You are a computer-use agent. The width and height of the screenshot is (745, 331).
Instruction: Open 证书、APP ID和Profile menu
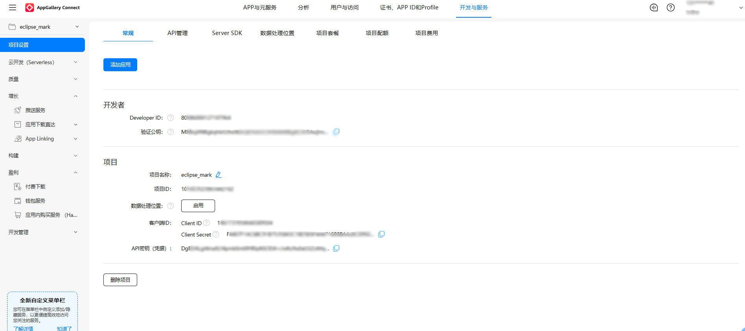point(409,7)
